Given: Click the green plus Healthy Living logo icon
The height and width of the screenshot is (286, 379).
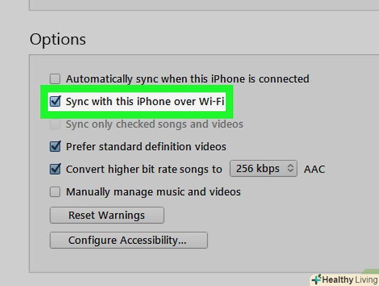Looking at the screenshot, I should pyautogui.click(x=316, y=280).
